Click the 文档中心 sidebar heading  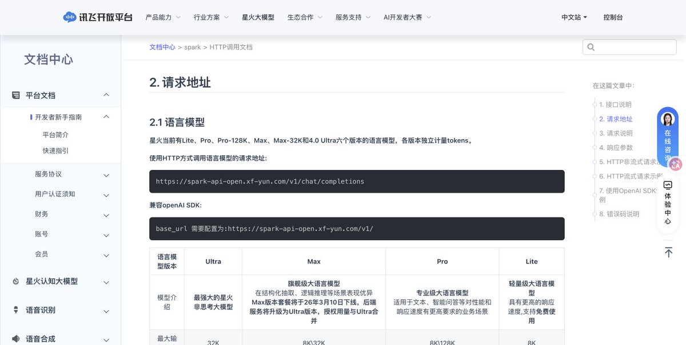point(49,59)
